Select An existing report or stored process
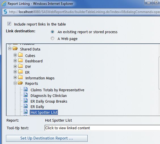160x144 pixels. tap(52, 32)
